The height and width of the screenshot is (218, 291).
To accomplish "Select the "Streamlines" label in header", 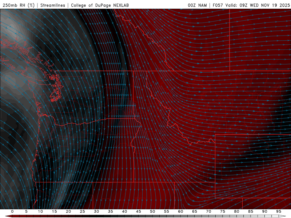I will [x=53, y=5].
